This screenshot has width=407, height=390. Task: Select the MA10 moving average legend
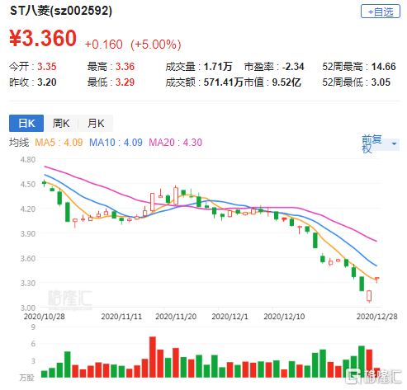coord(116,143)
